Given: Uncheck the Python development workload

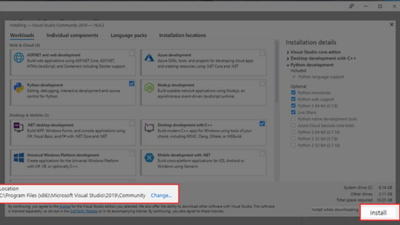Looking at the screenshot, I should tap(131, 83).
